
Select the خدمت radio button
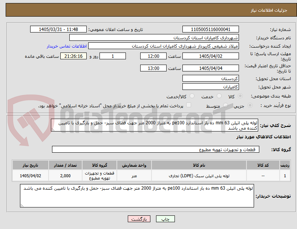(219, 96)
